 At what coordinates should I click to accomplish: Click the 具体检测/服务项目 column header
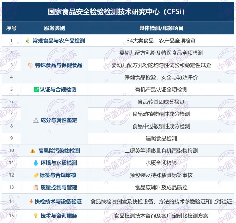tap(161, 28)
